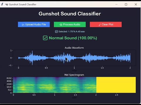Click the 'Gunshot Sound Classifier' main heading
Image resolution: width=141 pixels, height=105 pixels.
(70, 14)
